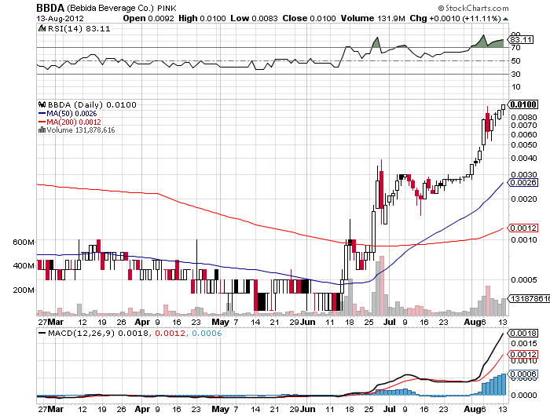Click the Jul label on price chart axis
Image resolution: width=550 pixels, height=416 pixels.
[x=390, y=322]
